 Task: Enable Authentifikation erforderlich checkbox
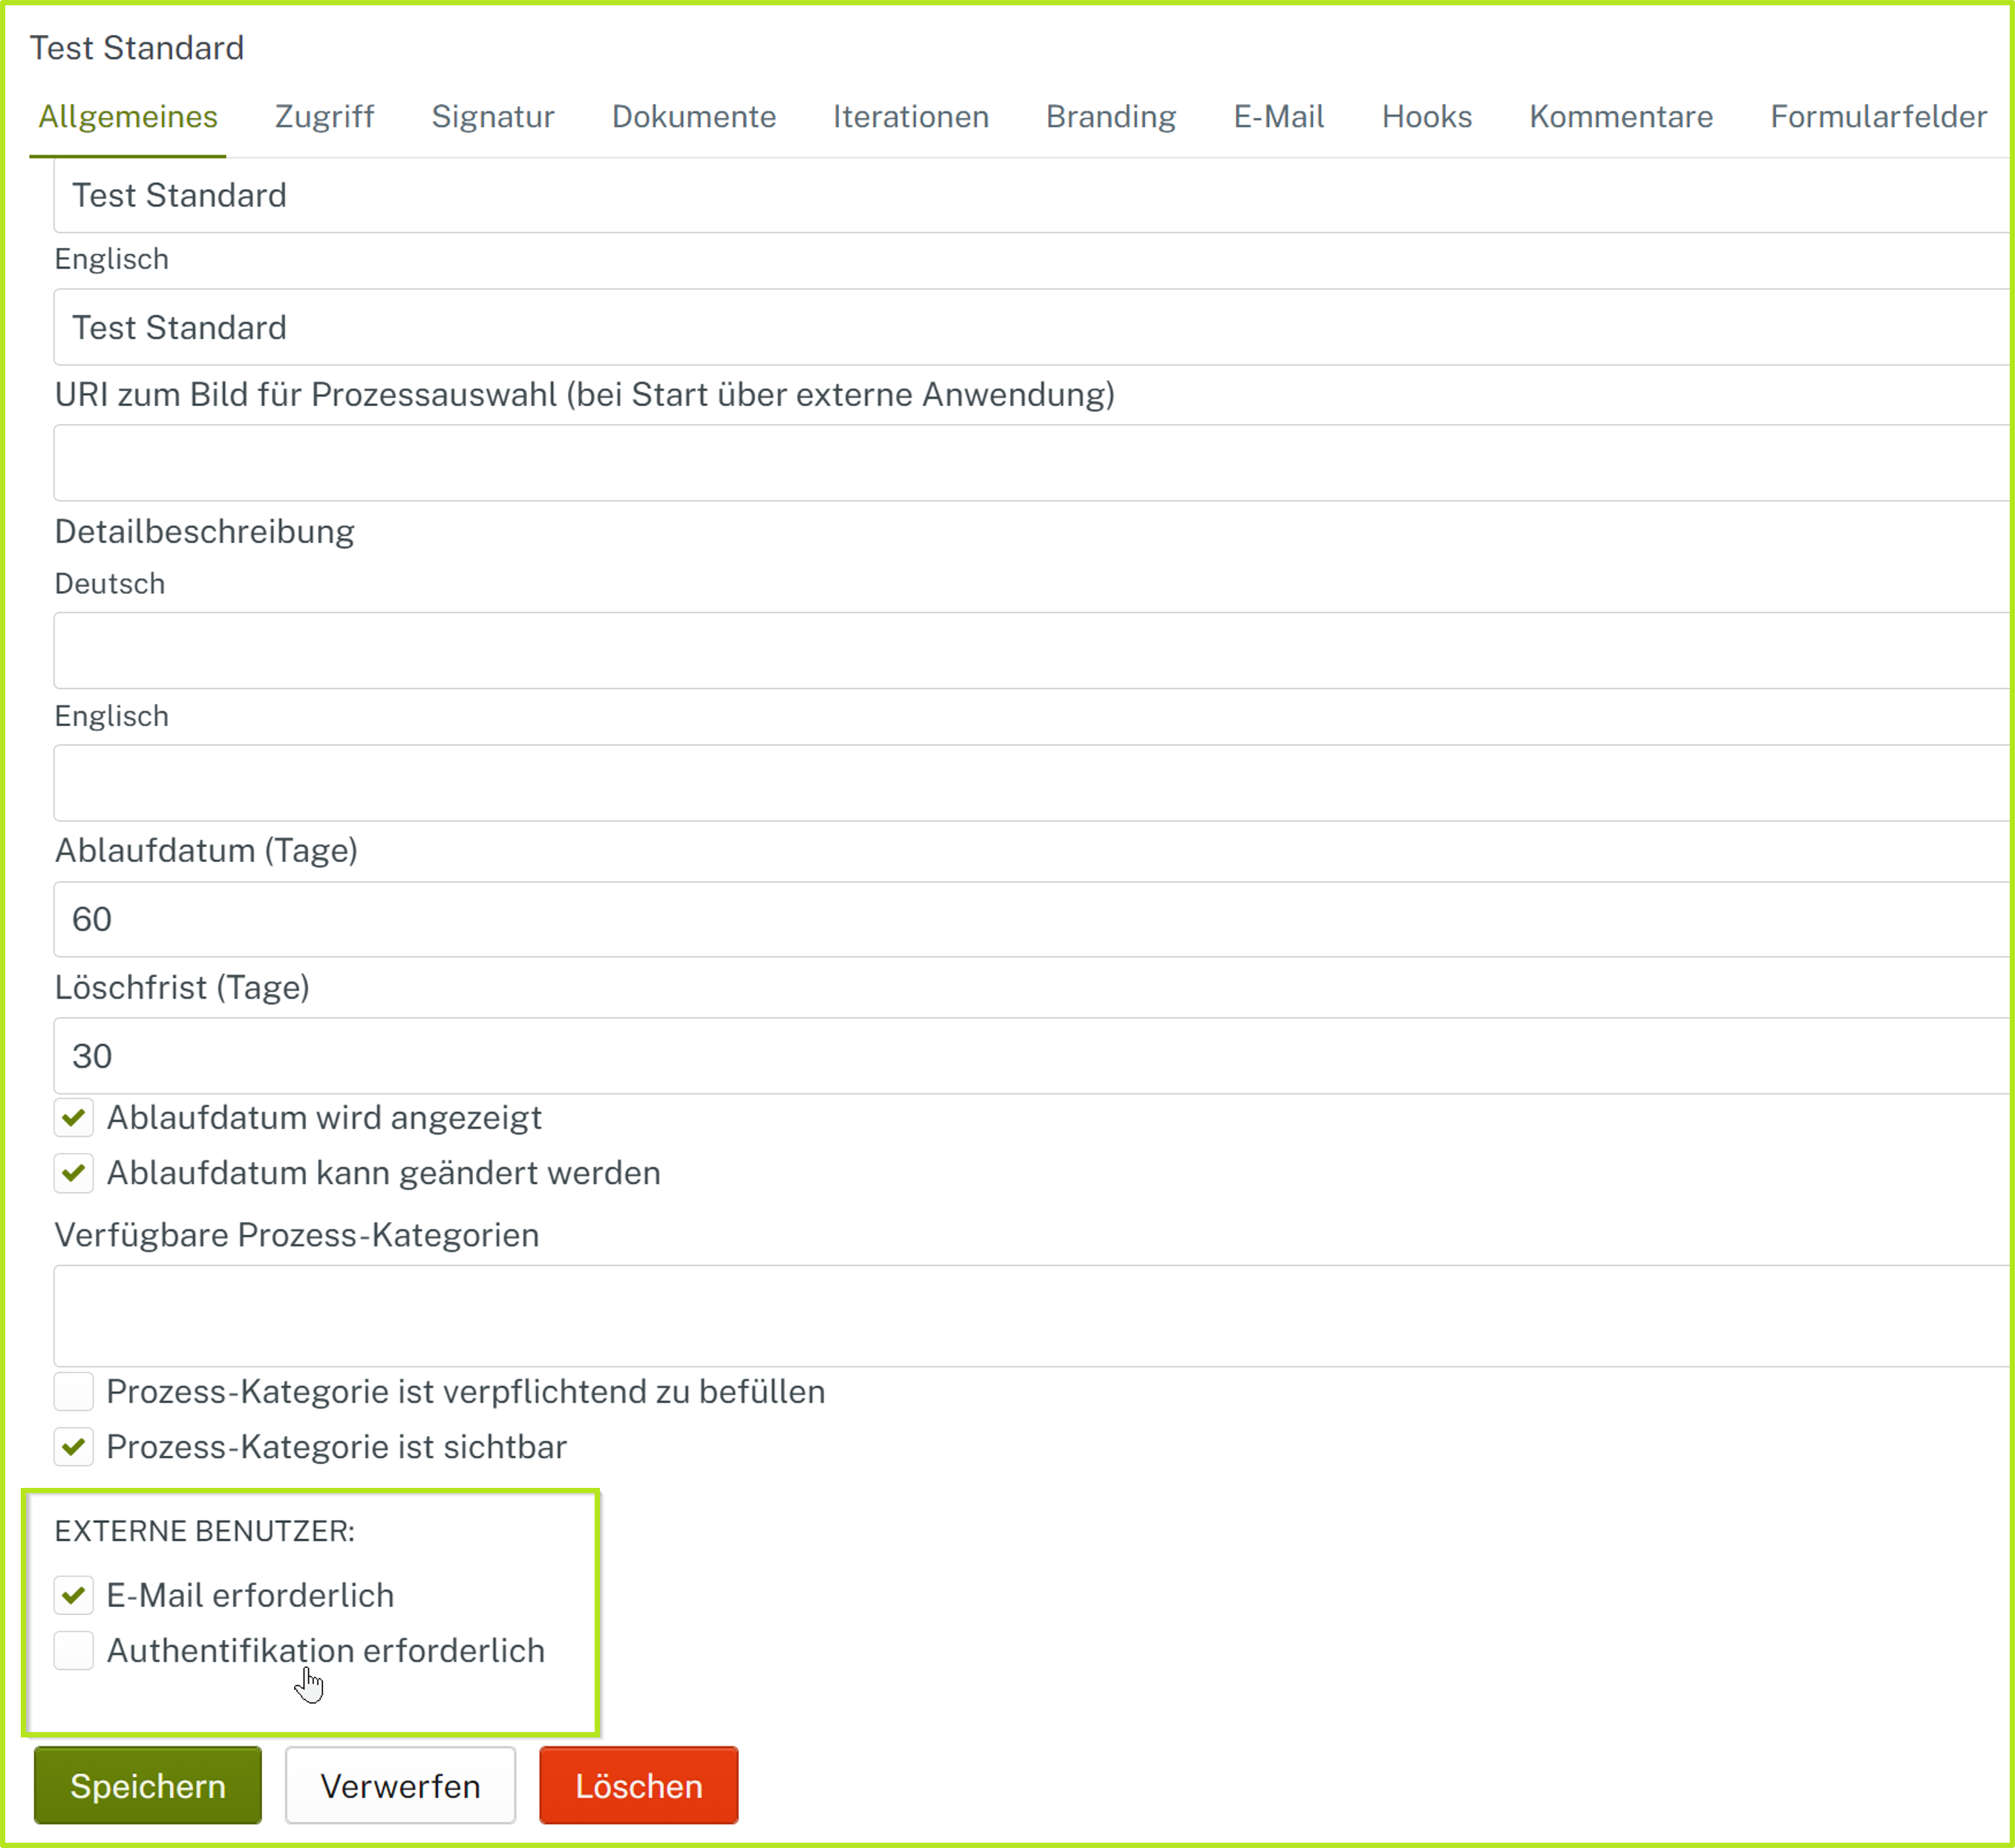click(74, 1650)
